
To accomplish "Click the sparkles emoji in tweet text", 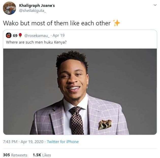I will (117, 23).
